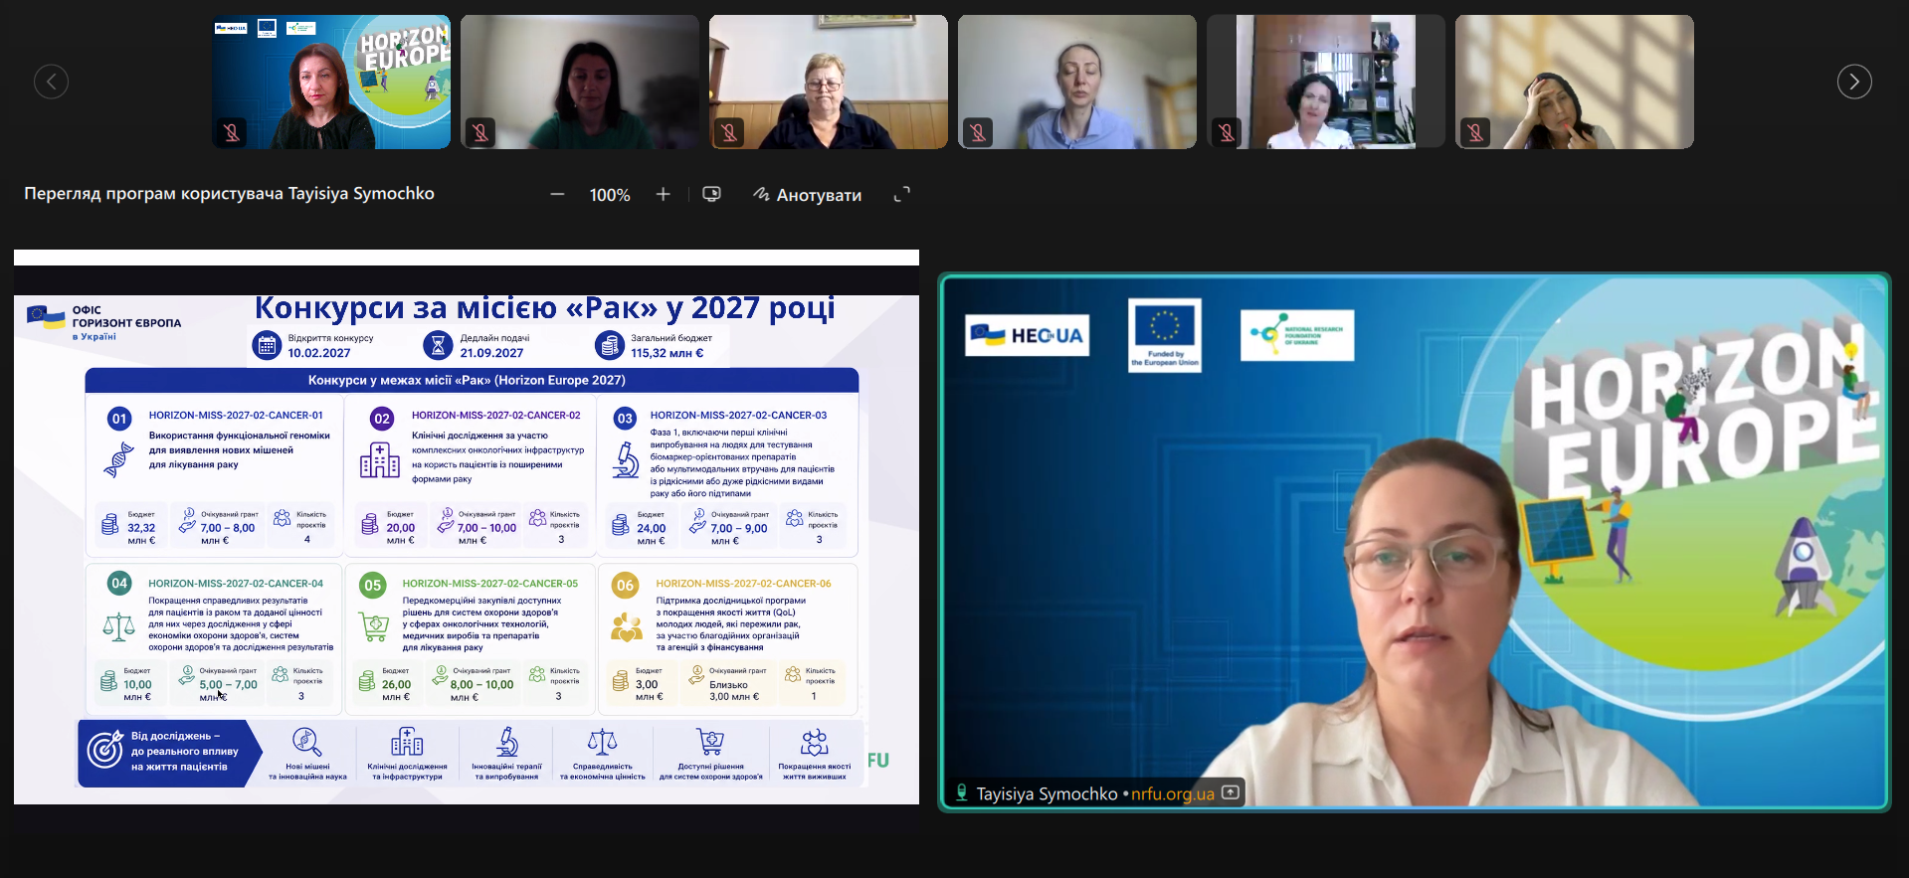Click the HORIZON-MISS-2027-02-CANCER-03 heading

click(738, 416)
